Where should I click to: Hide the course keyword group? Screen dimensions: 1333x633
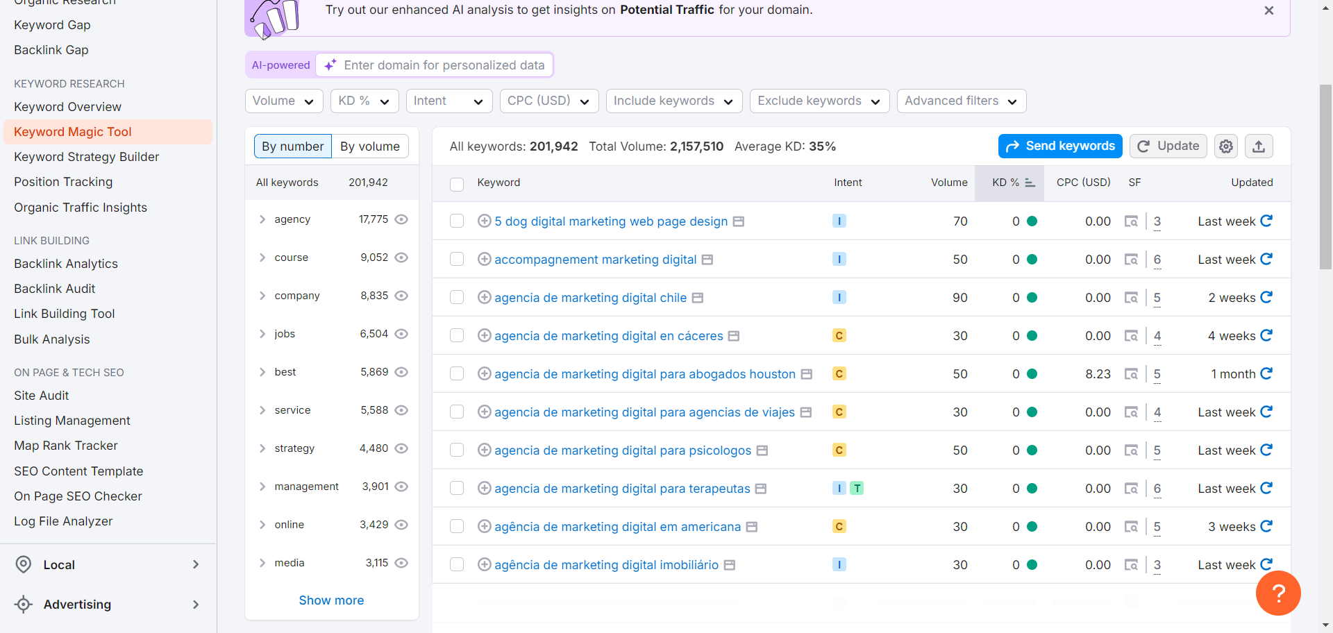401,258
